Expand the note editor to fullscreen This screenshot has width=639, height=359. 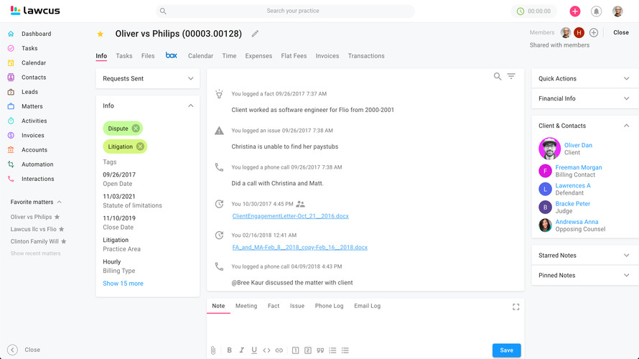[516, 307]
